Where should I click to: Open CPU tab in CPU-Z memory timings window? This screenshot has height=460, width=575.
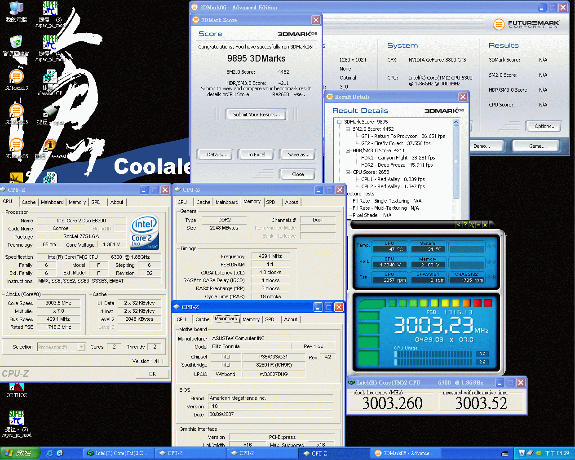[182, 202]
